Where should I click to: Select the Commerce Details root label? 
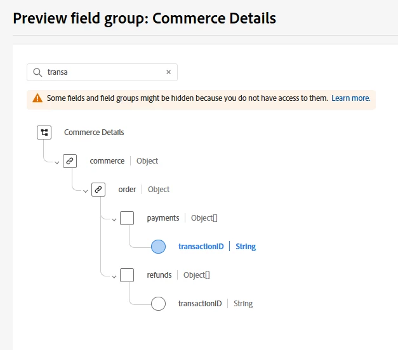pyautogui.click(x=94, y=133)
